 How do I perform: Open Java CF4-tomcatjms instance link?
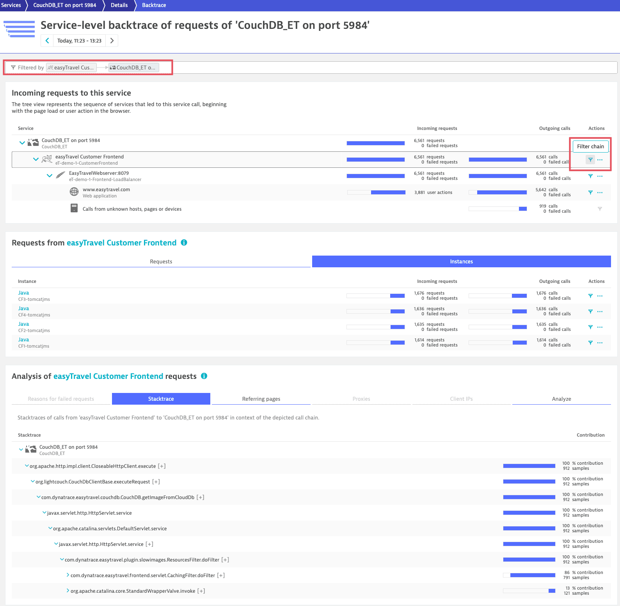tap(23, 308)
